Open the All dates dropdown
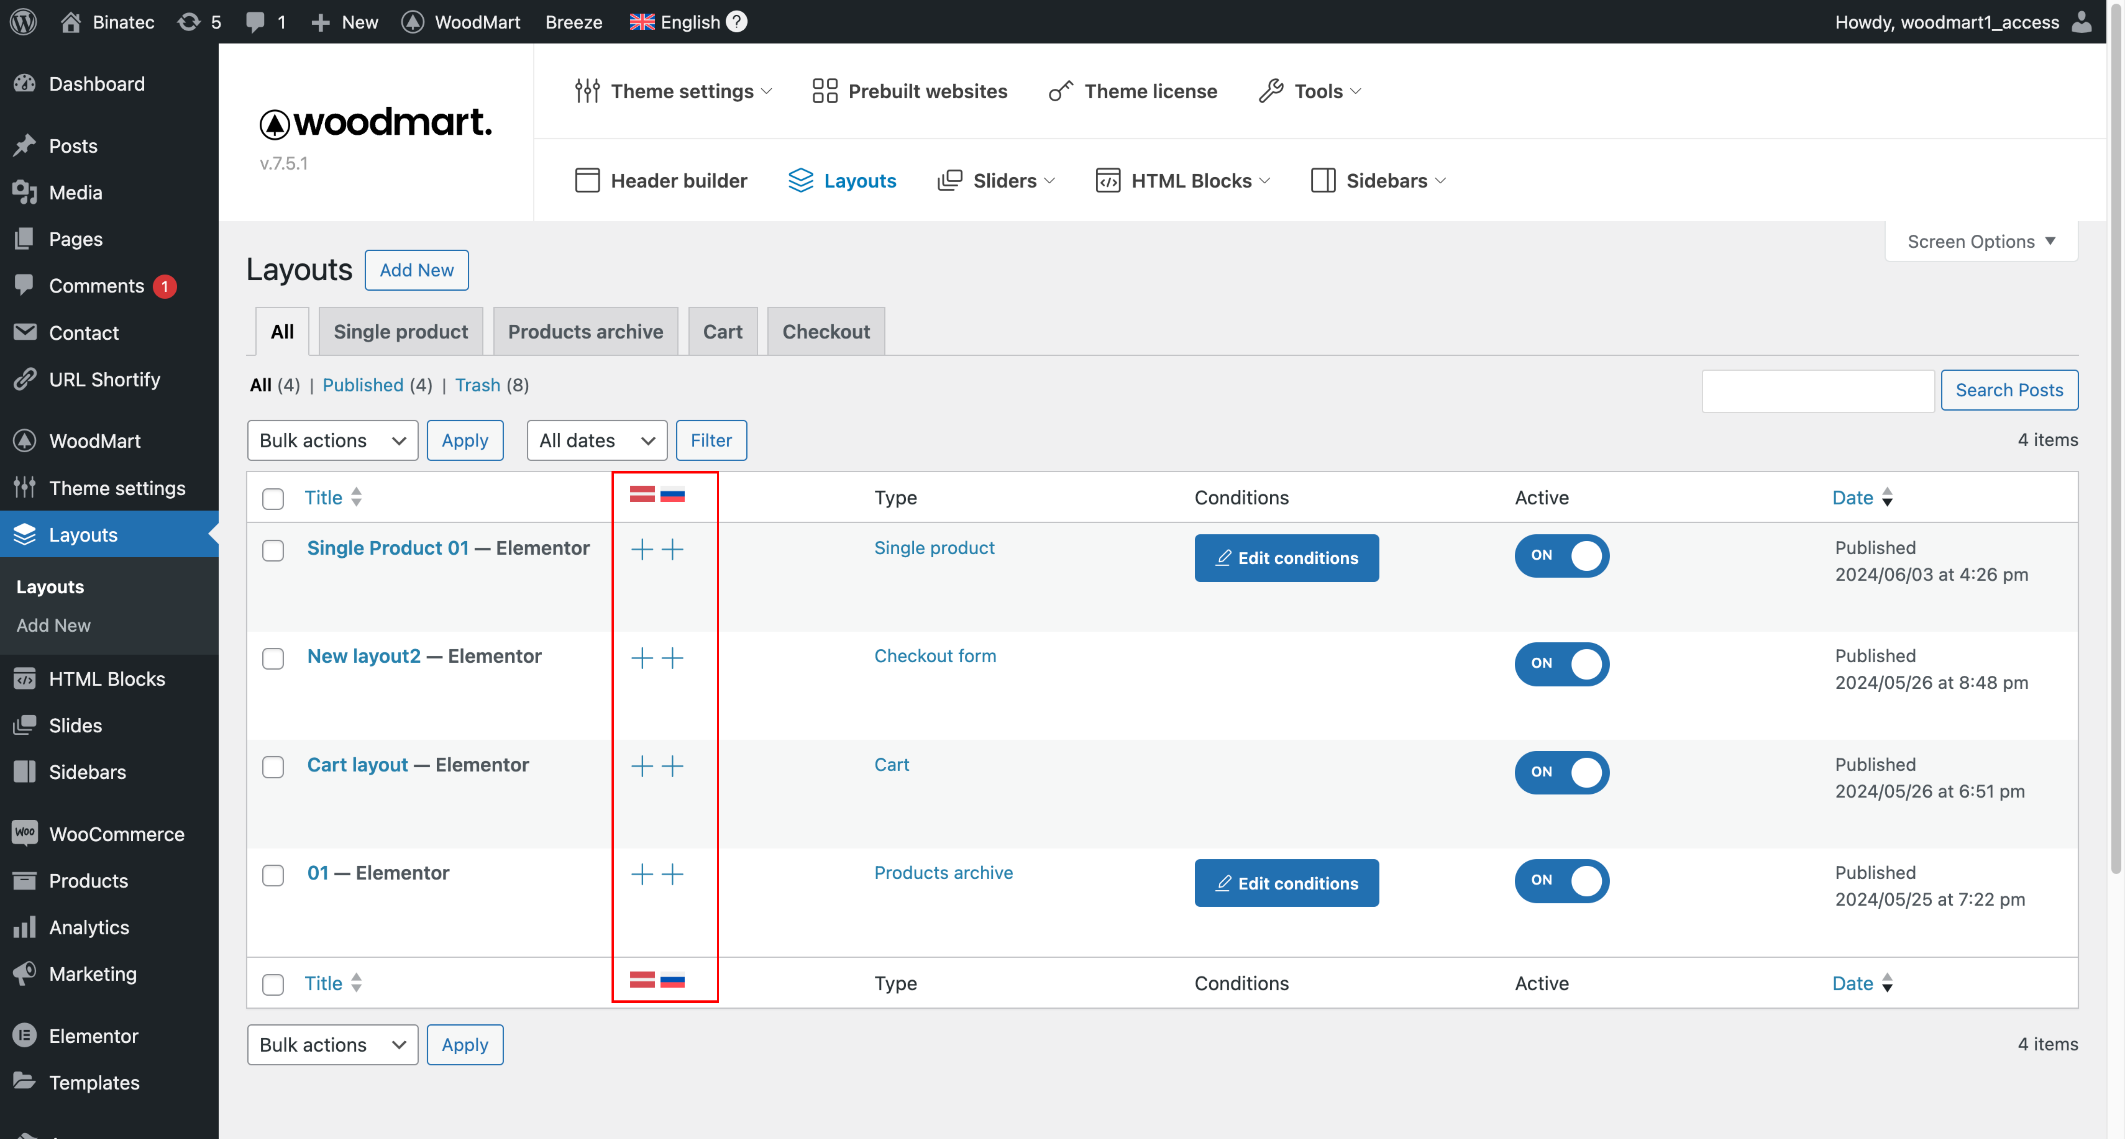The height and width of the screenshot is (1139, 2125). 597,440
